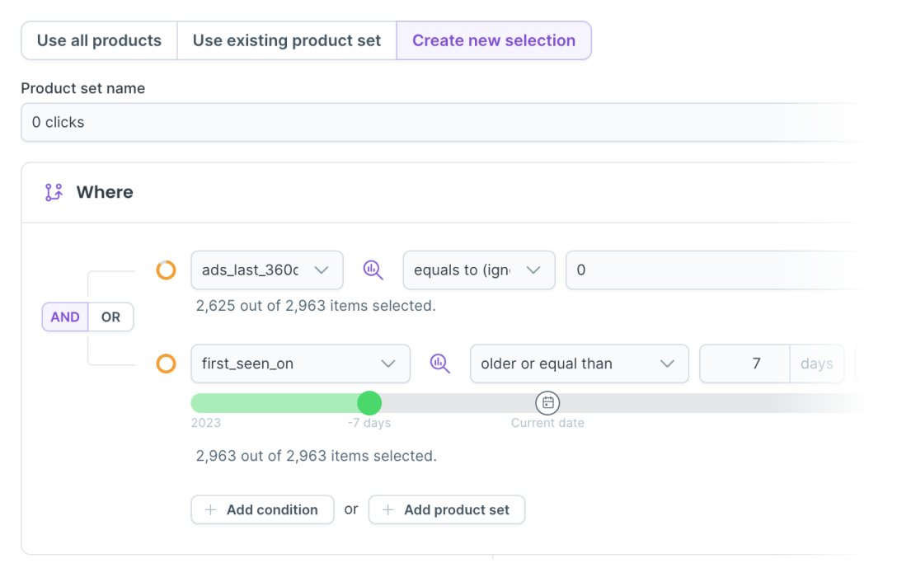
Task: Expand the older or equal than dropdown
Action: pyautogui.click(x=579, y=364)
